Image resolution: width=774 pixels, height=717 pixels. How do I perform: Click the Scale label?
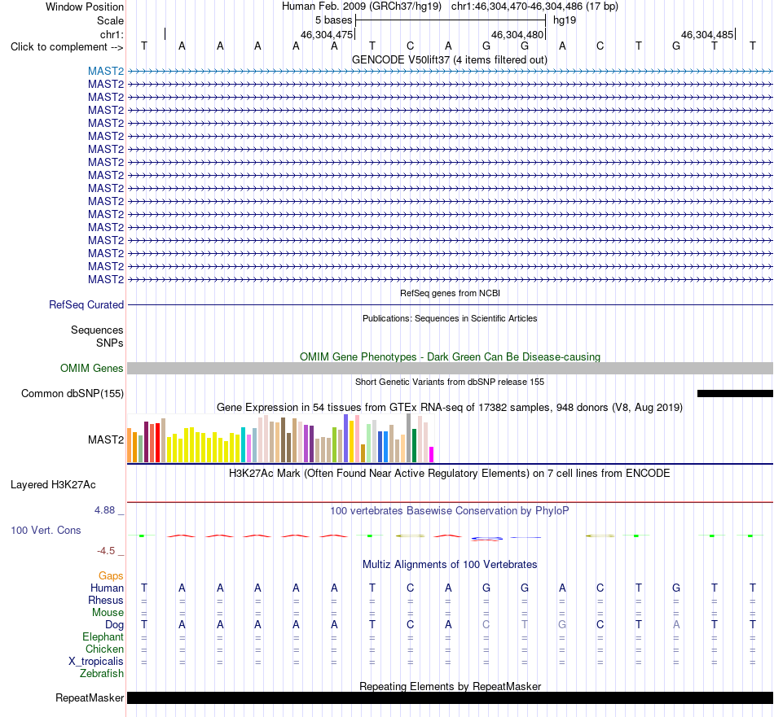(110, 20)
